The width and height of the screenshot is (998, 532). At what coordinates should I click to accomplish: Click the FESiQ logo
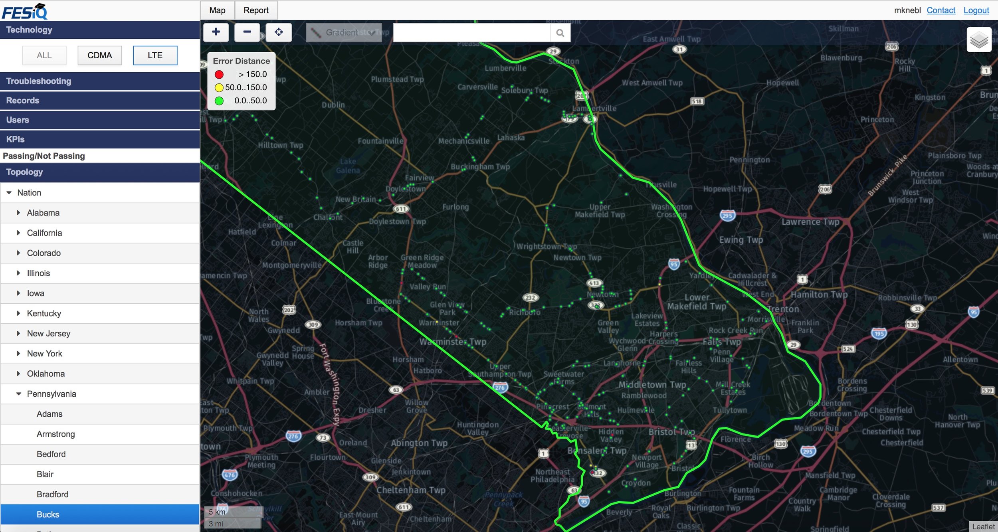[x=25, y=11]
